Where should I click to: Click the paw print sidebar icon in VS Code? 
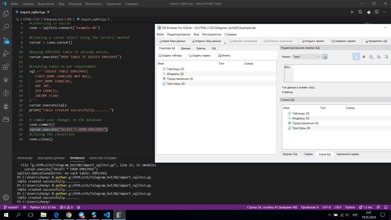pos(6,80)
